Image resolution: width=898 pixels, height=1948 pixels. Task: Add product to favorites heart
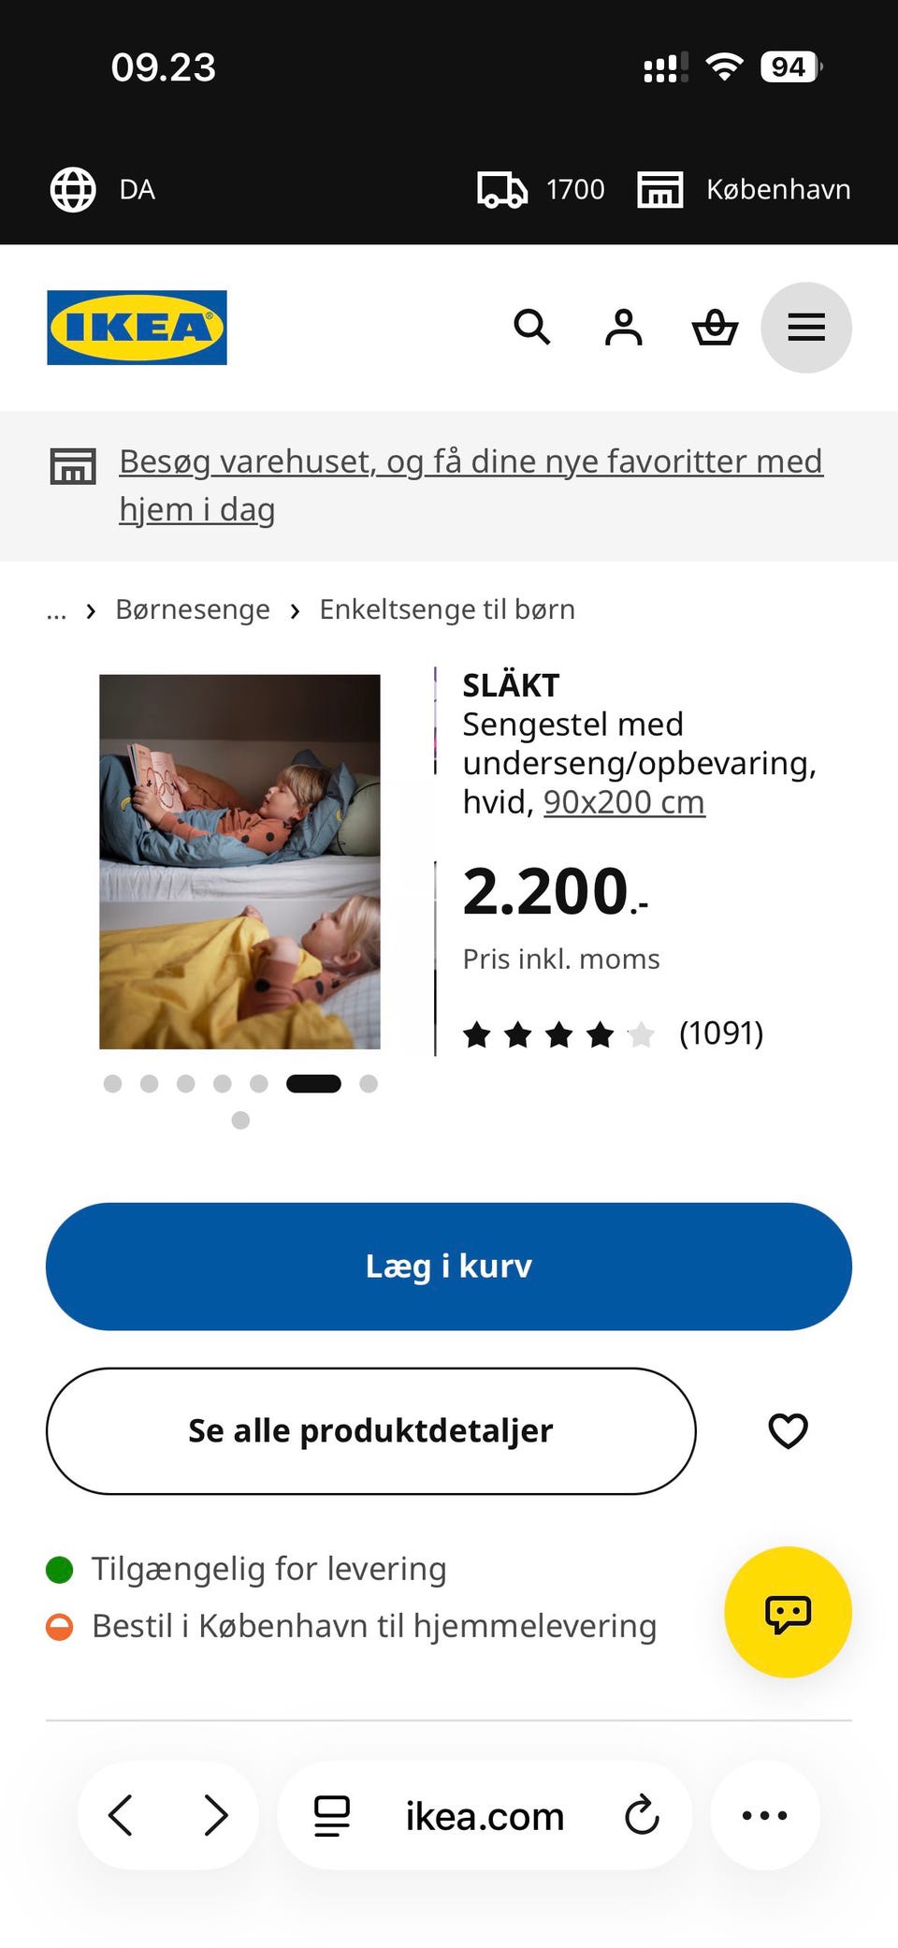788,1430
